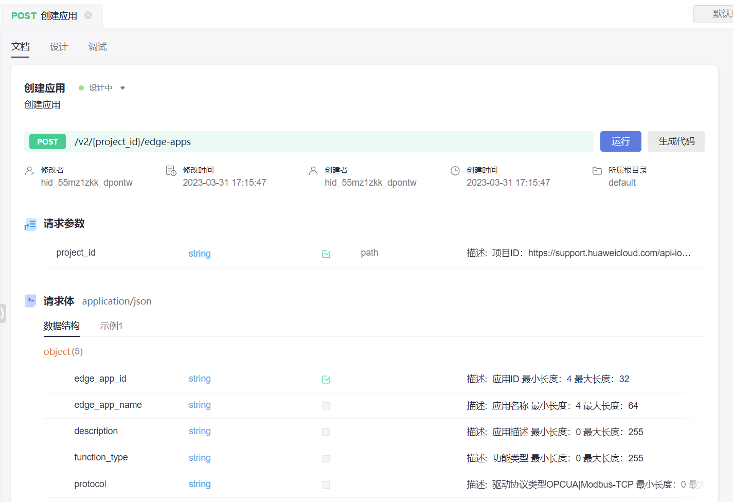Click the default root directory value
733x502 pixels.
tap(622, 183)
